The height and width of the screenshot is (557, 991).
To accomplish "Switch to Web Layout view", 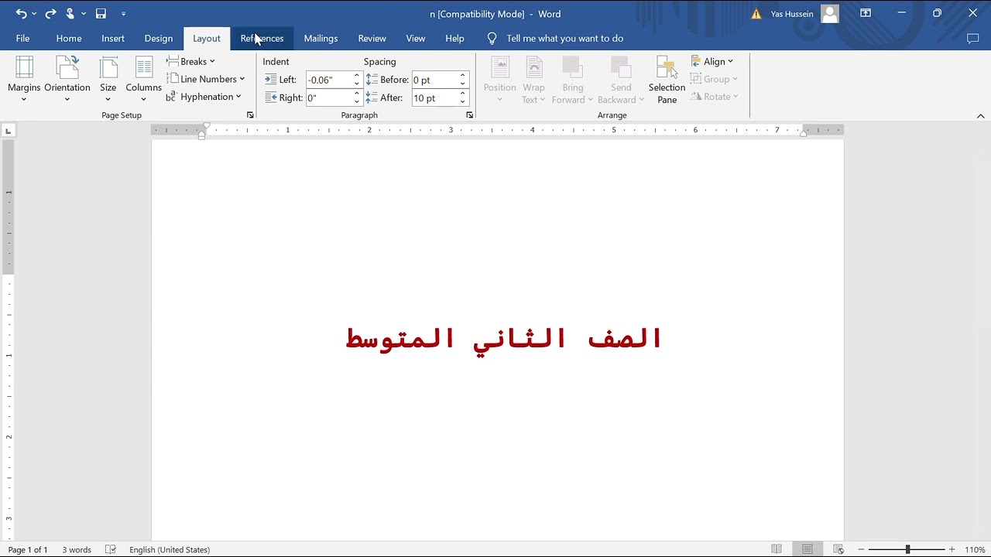I will pyautogui.click(x=838, y=549).
